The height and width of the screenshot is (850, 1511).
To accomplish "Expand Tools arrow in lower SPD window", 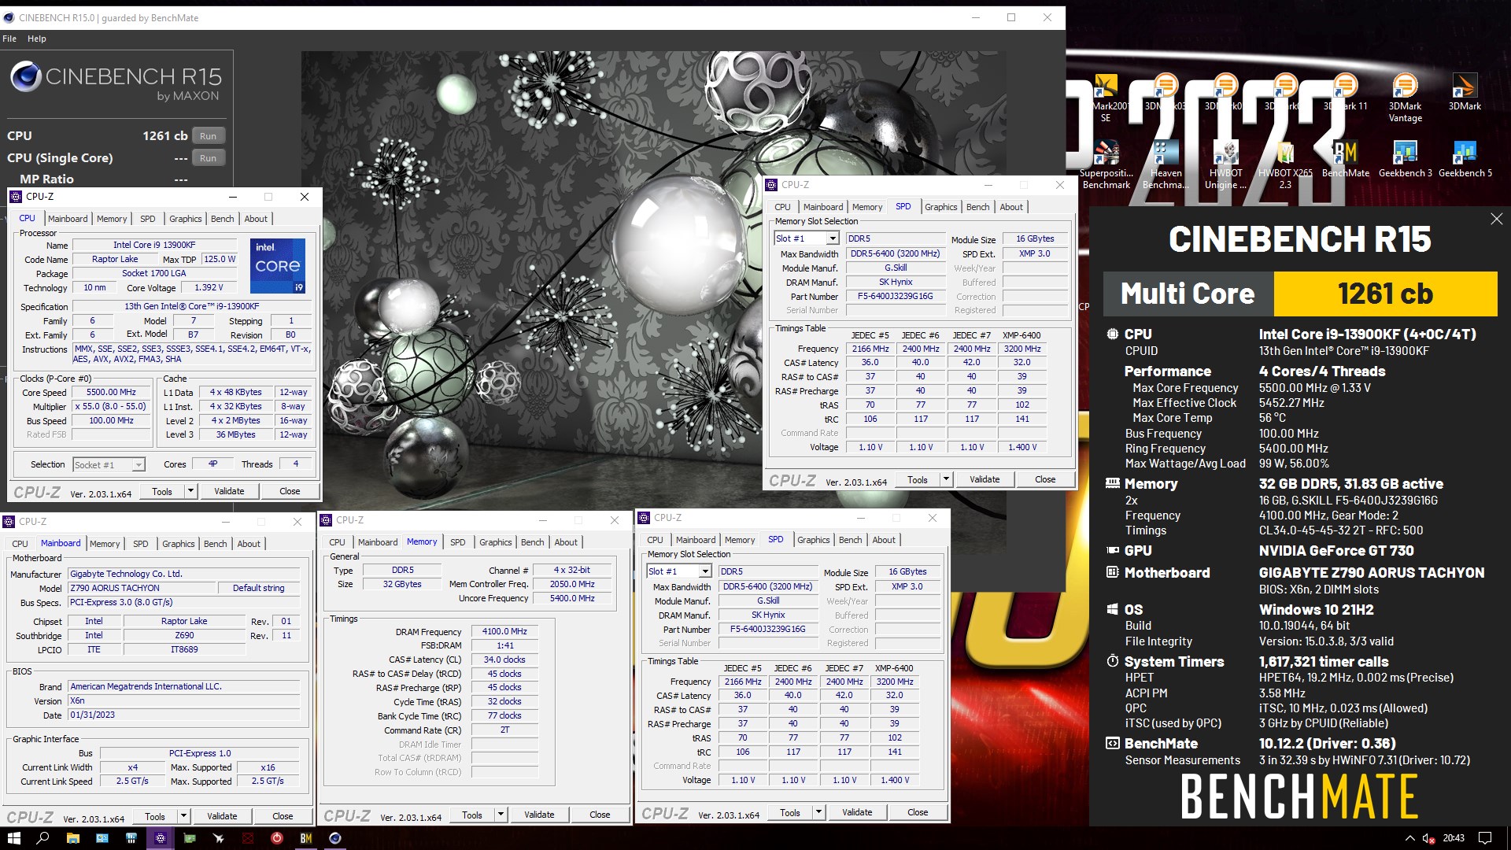I will pyautogui.click(x=818, y=812).
